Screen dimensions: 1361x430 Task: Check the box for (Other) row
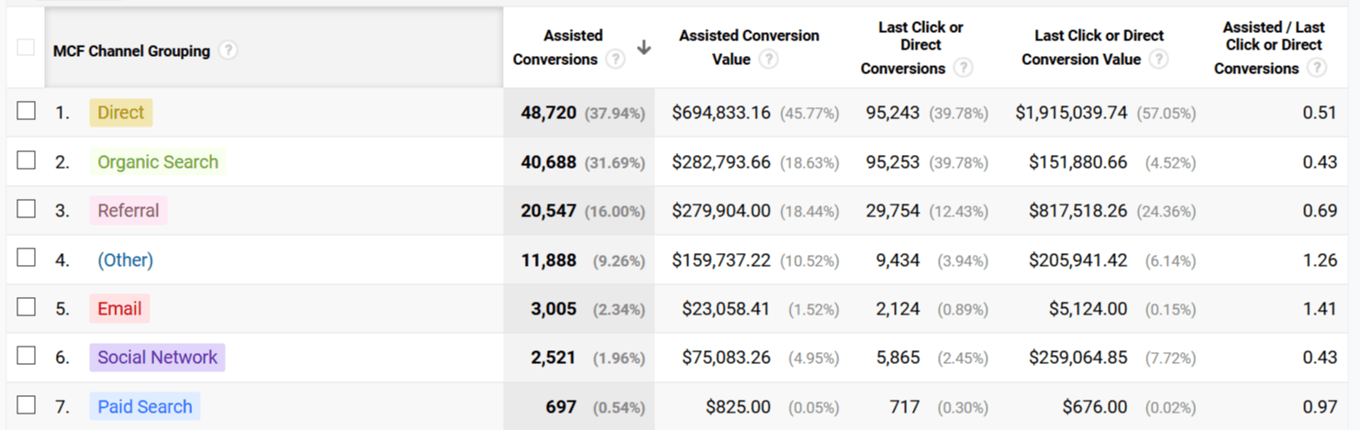click(27, 258)
